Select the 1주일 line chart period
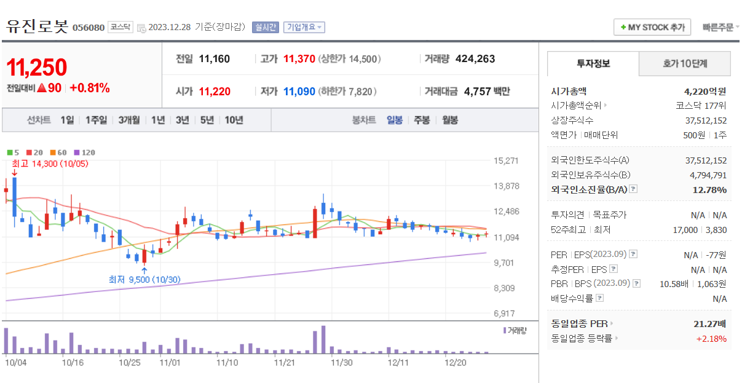742x383 pixels. coord(97,120)
